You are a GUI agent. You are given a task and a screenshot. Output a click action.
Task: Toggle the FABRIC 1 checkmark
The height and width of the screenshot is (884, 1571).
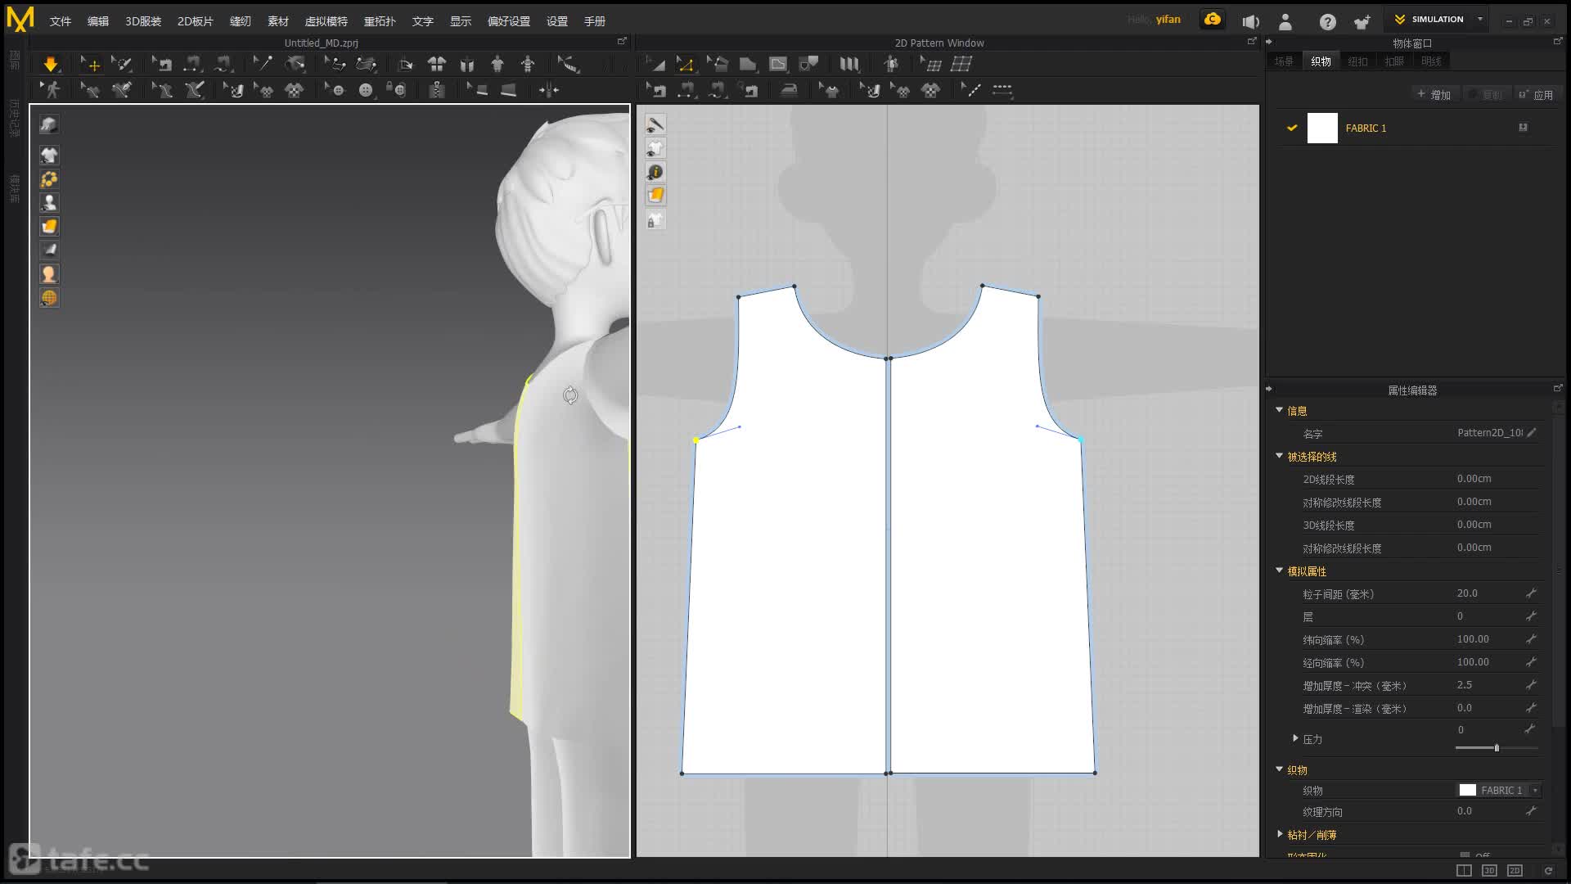[1292, 128]
